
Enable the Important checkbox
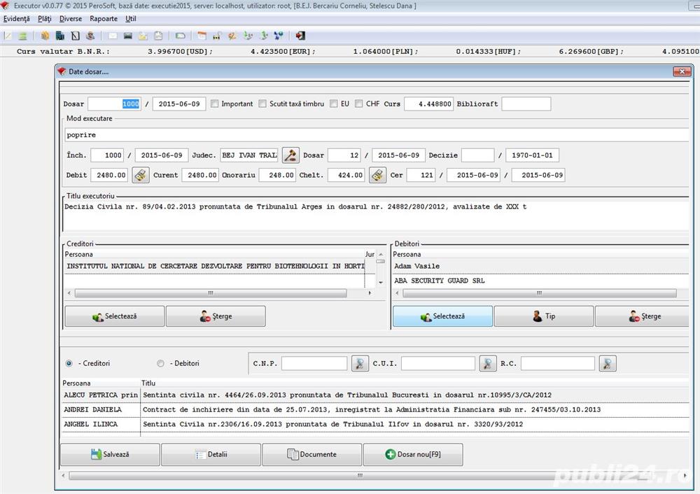tap(215, 104)
